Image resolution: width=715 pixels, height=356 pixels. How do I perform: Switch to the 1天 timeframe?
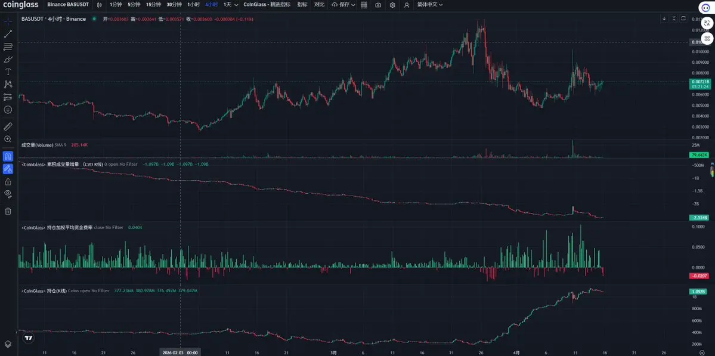pyautogui.click(x=227, y=5)
